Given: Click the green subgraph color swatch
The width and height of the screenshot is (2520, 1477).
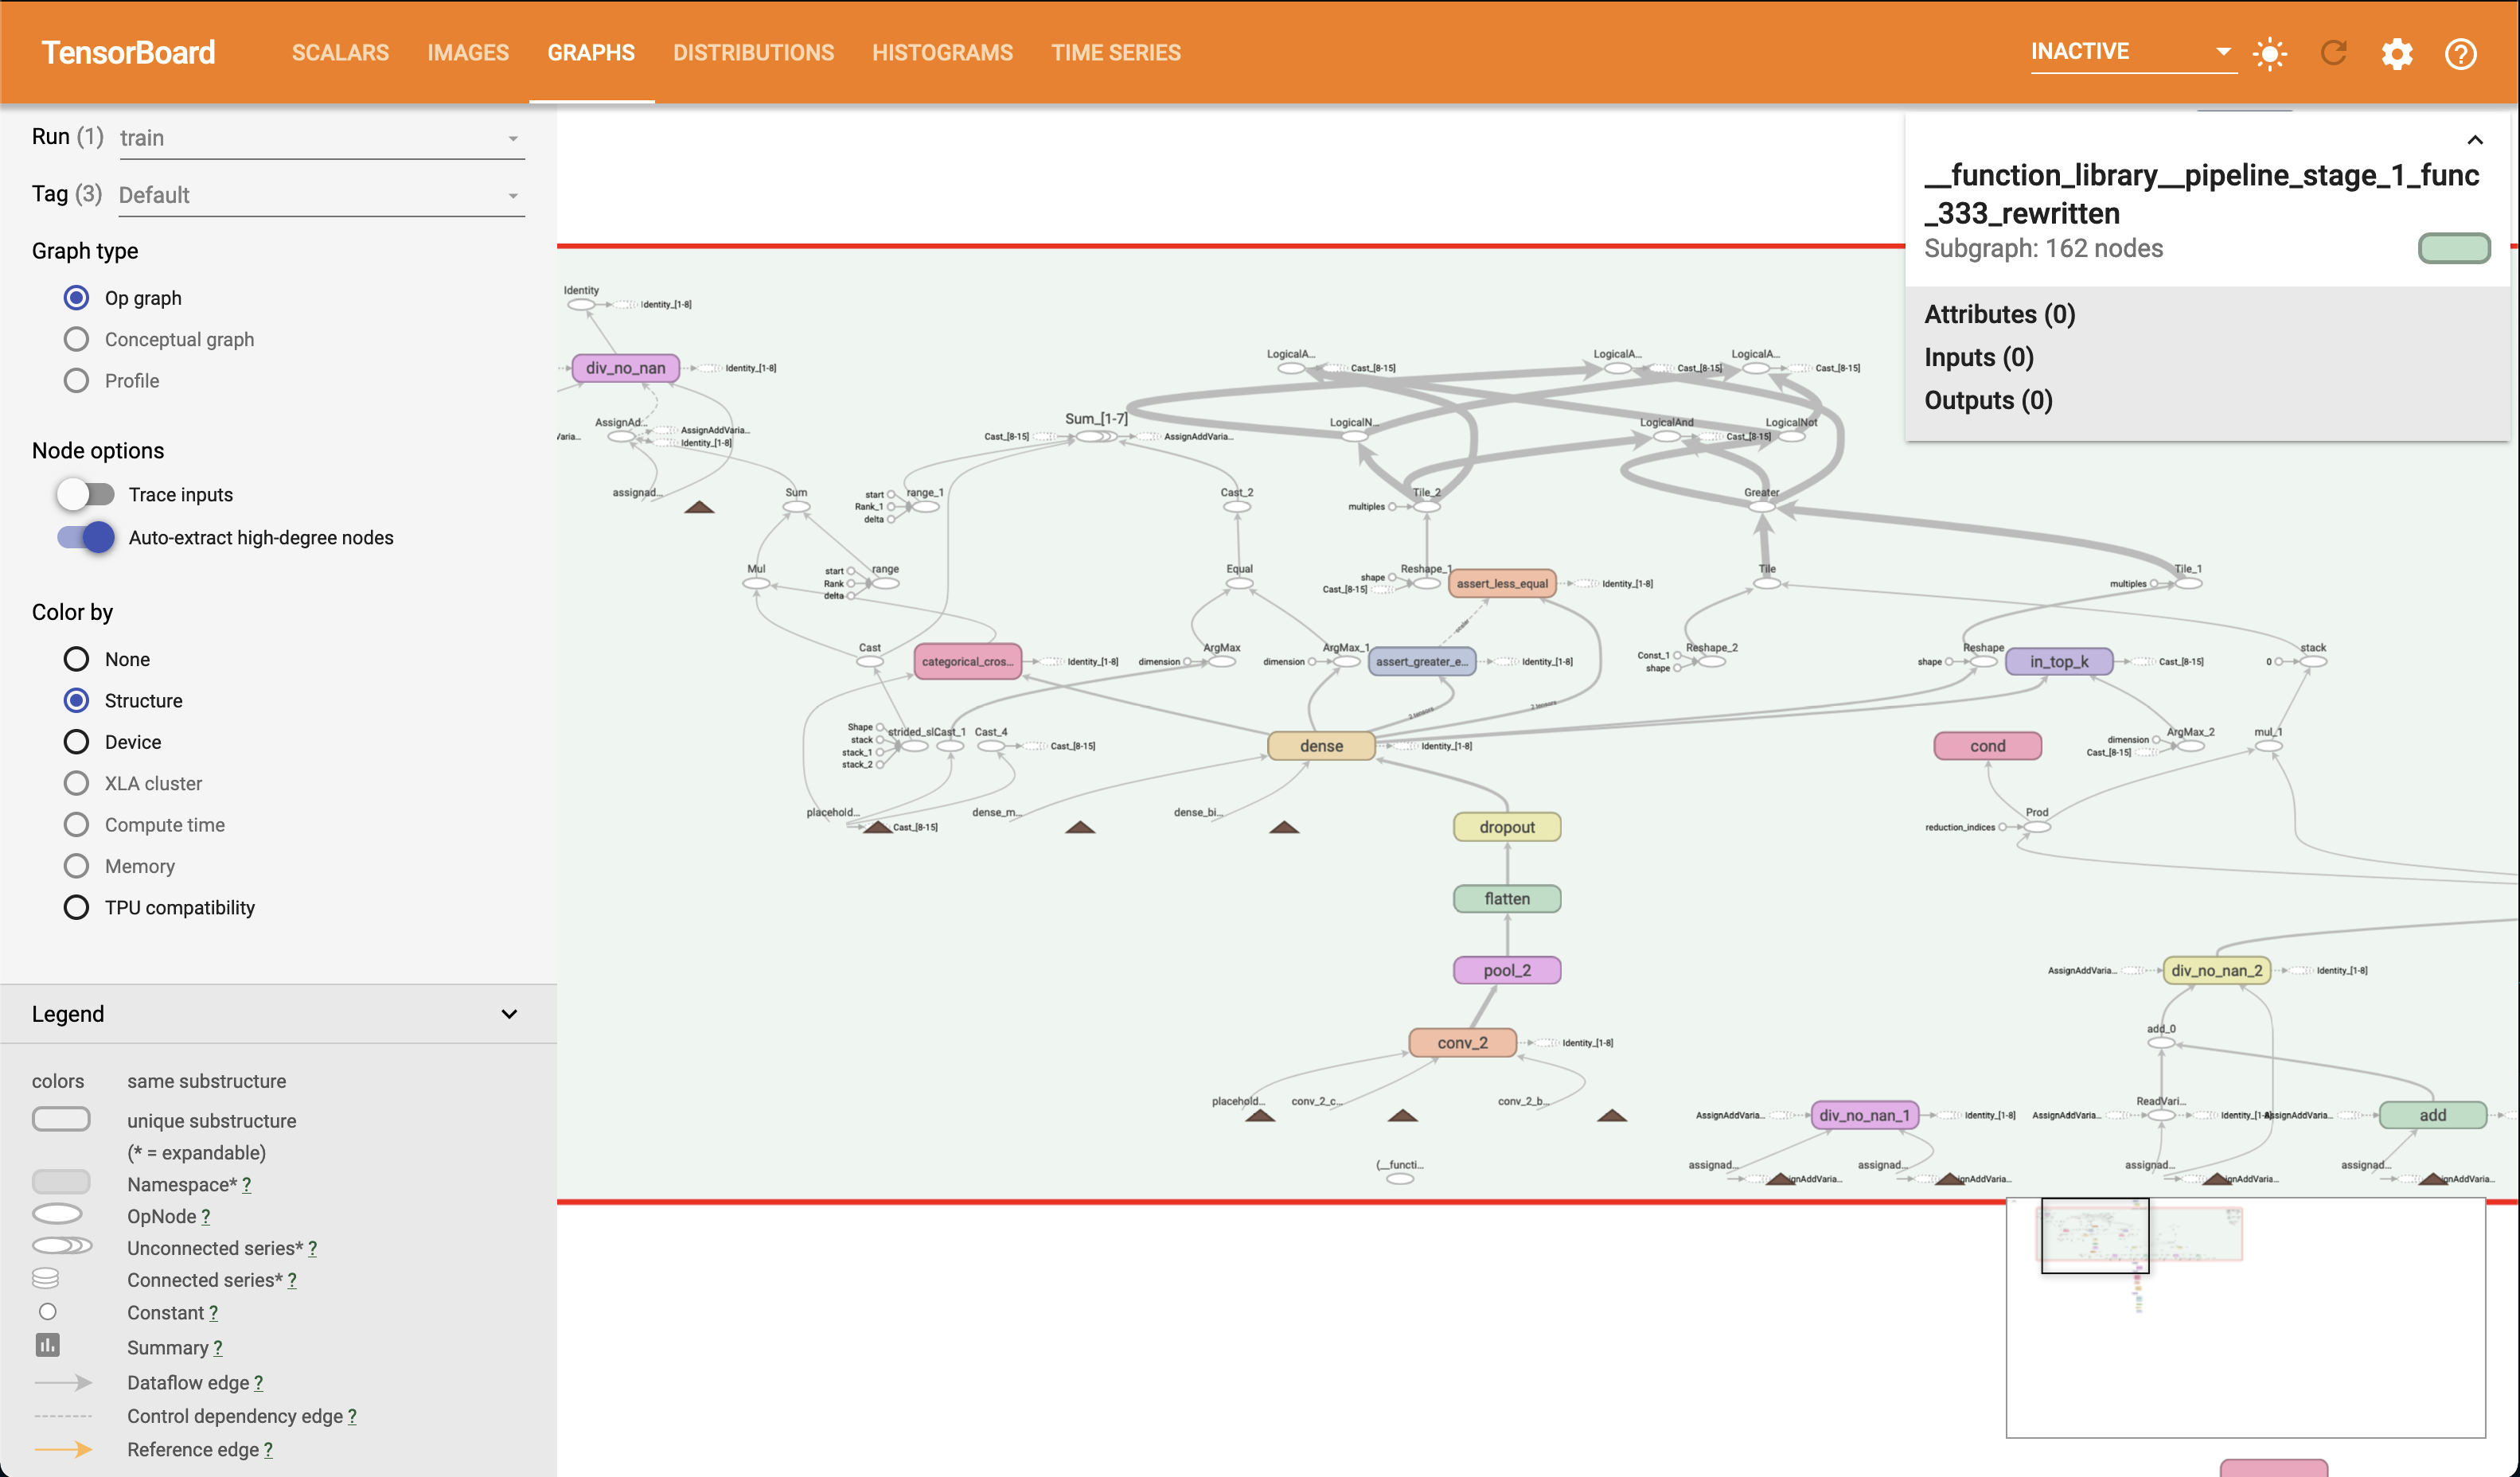Looking at the screenshot, I should coord(2453,248).
